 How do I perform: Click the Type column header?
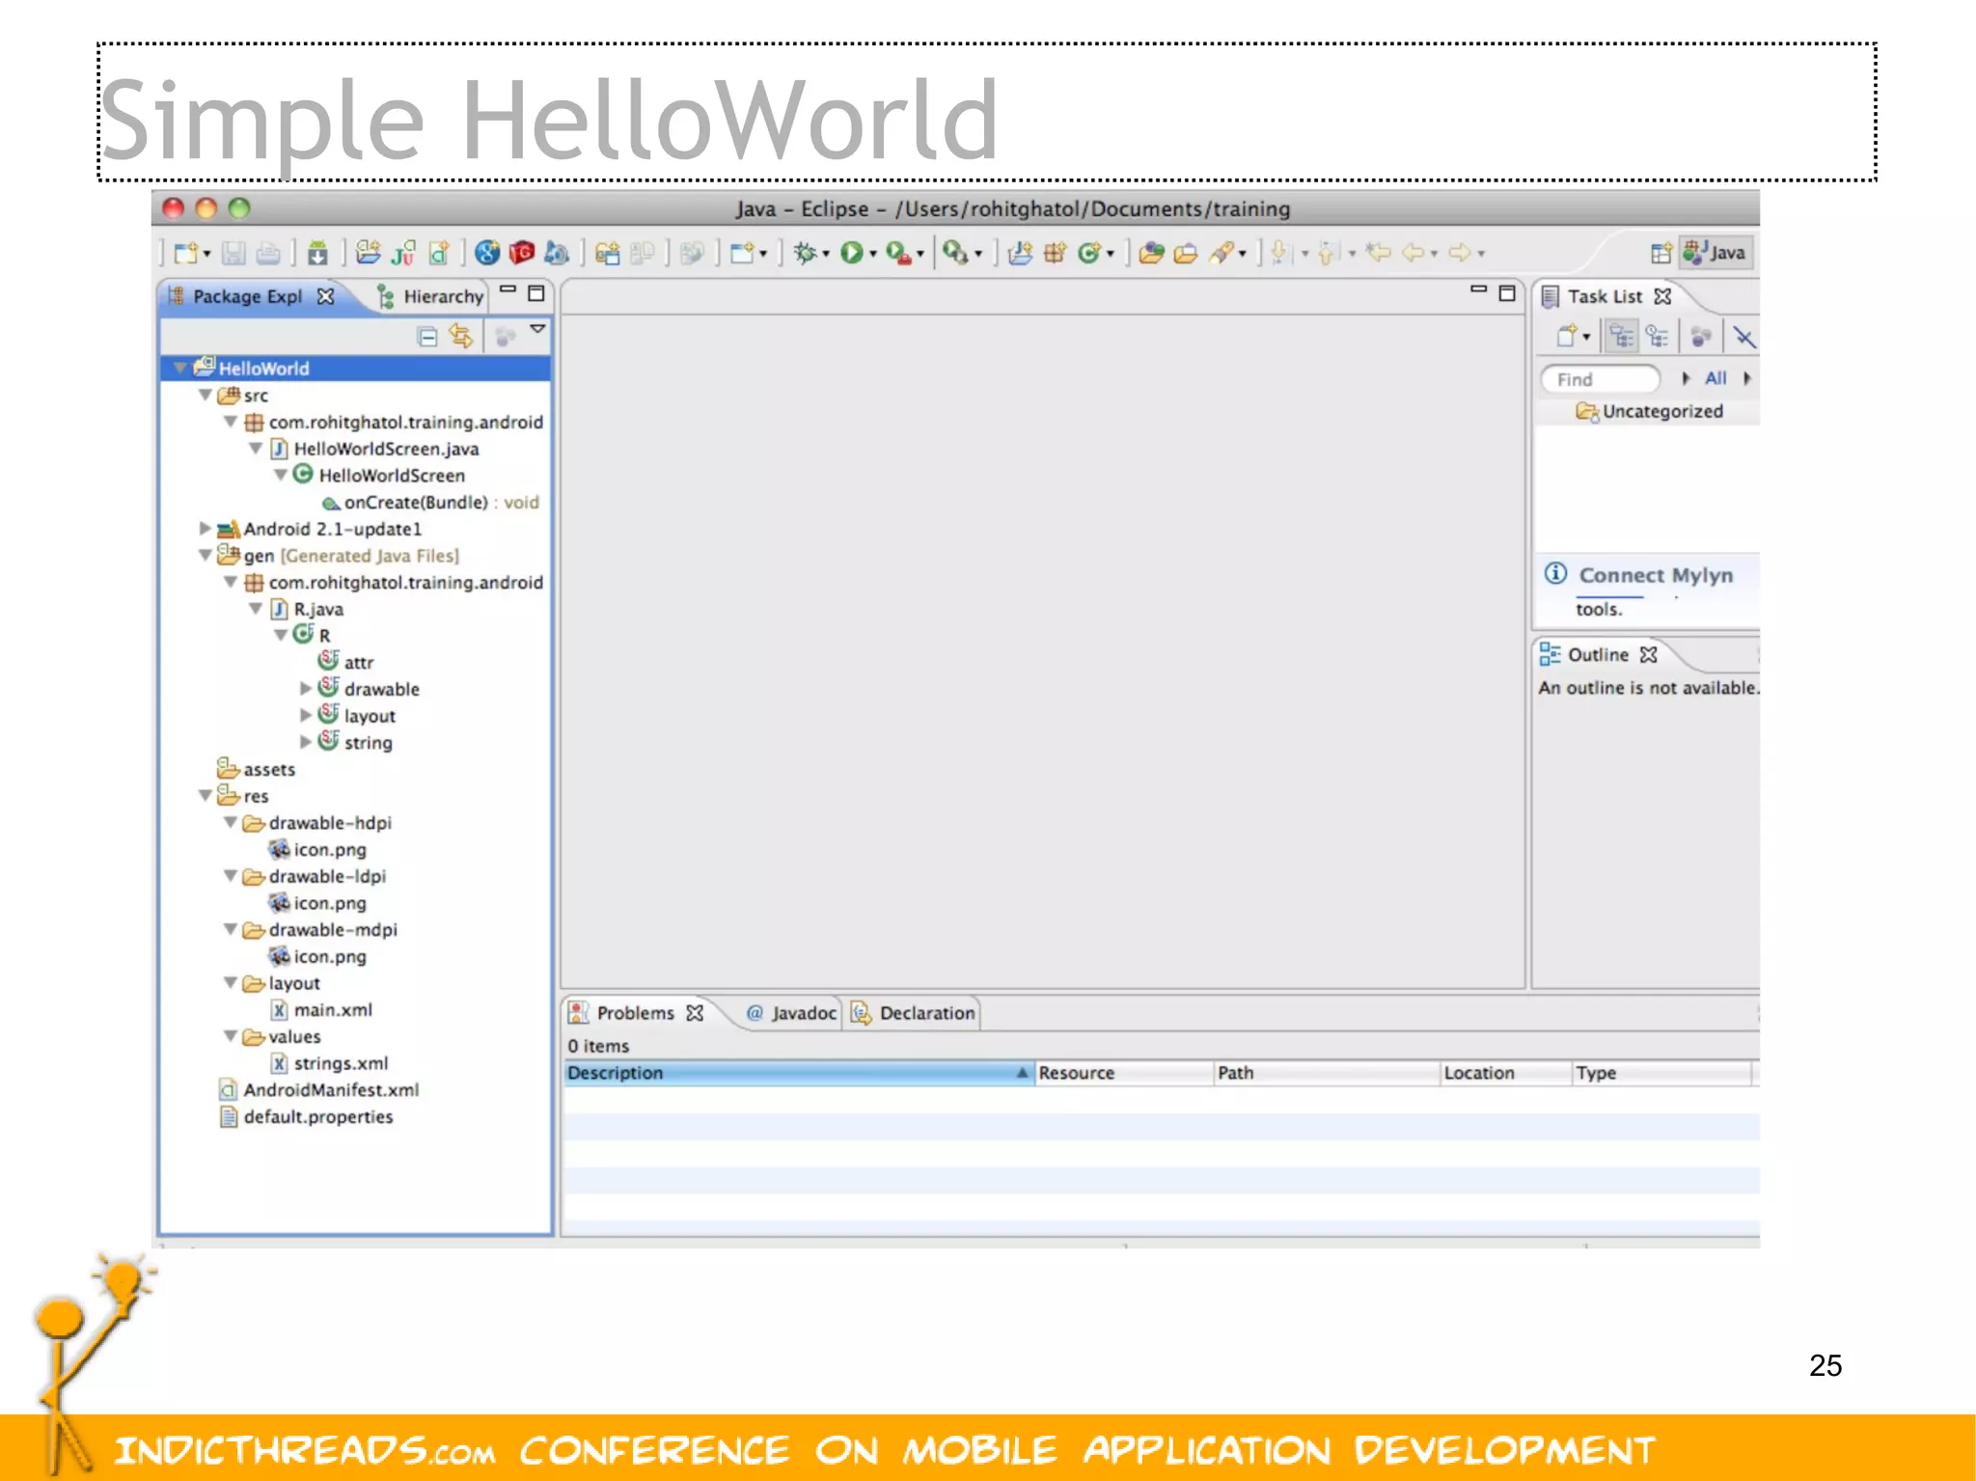[1660, 1073]
